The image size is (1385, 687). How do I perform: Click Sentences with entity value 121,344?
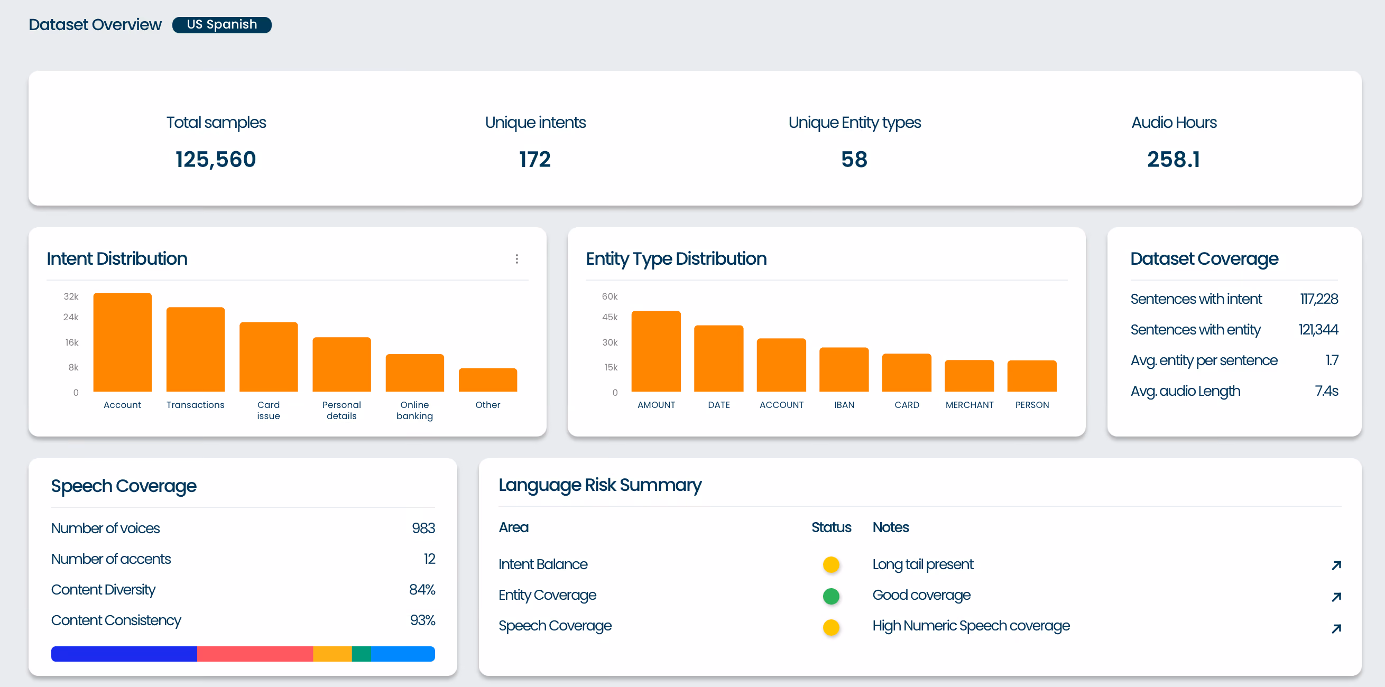pyautogui.click(x=1318, y=330)
